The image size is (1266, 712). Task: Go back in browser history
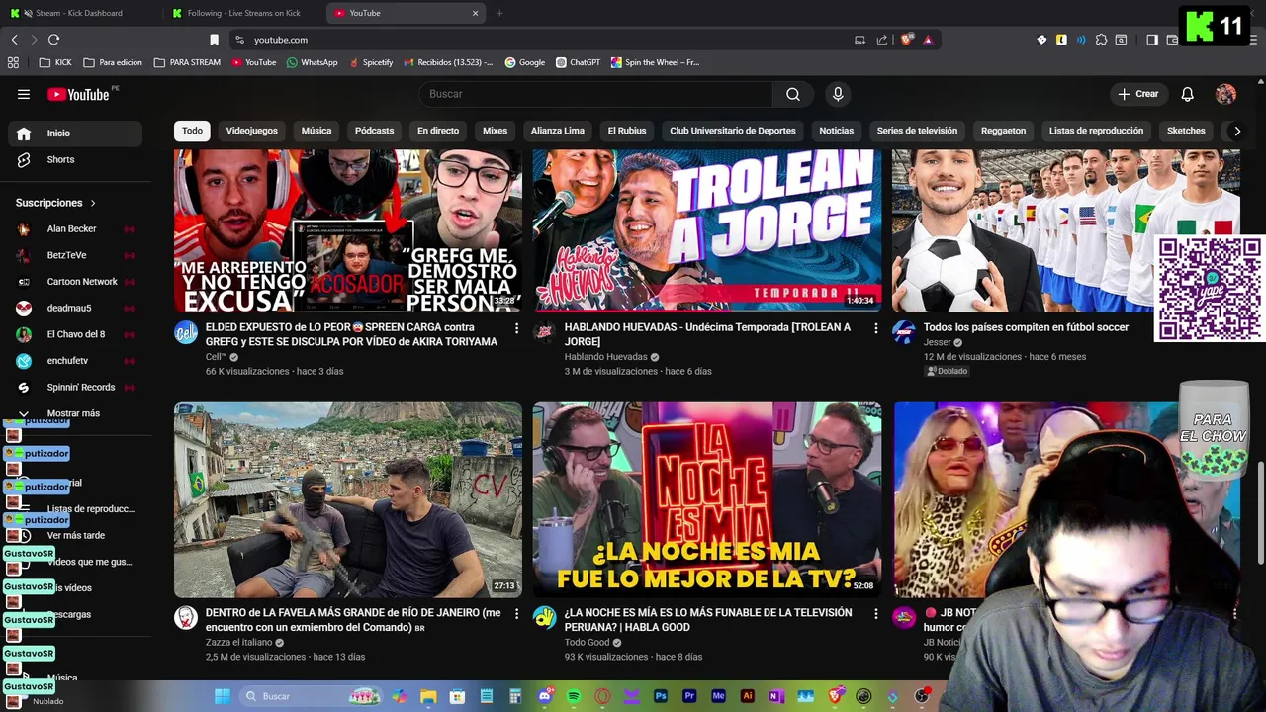[x=14, y=40]
